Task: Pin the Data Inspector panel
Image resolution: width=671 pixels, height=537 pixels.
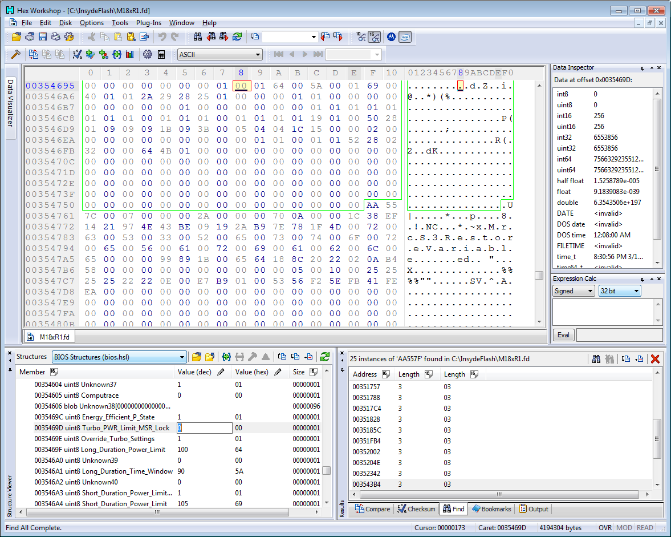Action: 642,68
